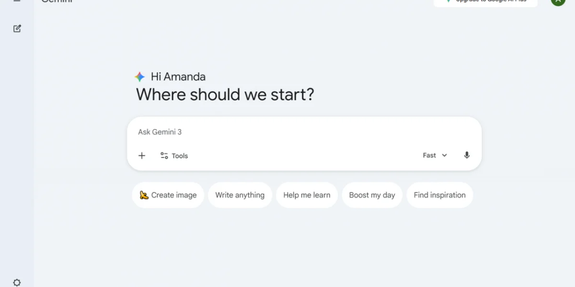575x287 pixels.
Task: Choose the Write anything suggestion
Action: 240,195
